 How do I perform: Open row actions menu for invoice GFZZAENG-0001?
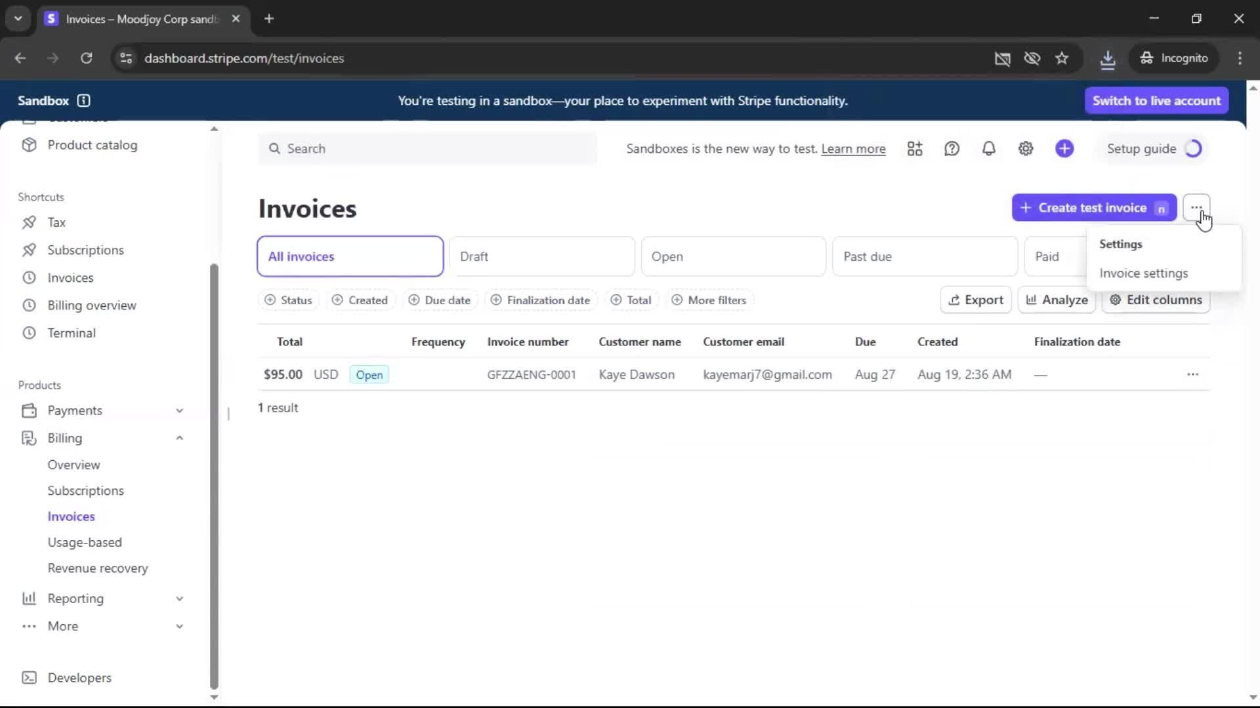click(1192, 374)
